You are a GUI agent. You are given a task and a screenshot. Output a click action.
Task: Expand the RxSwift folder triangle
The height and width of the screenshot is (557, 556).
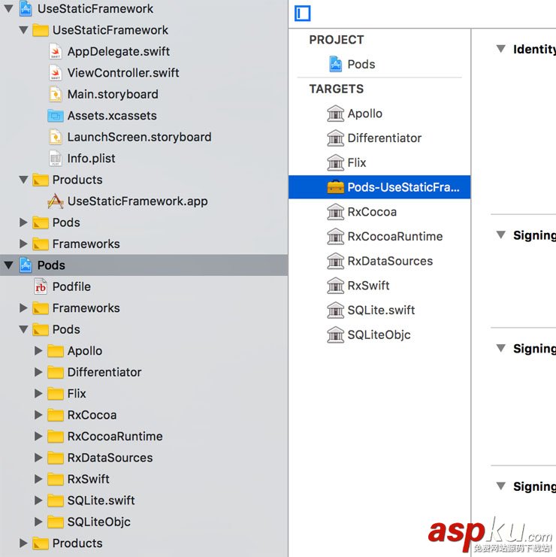(x=38, y=480)
